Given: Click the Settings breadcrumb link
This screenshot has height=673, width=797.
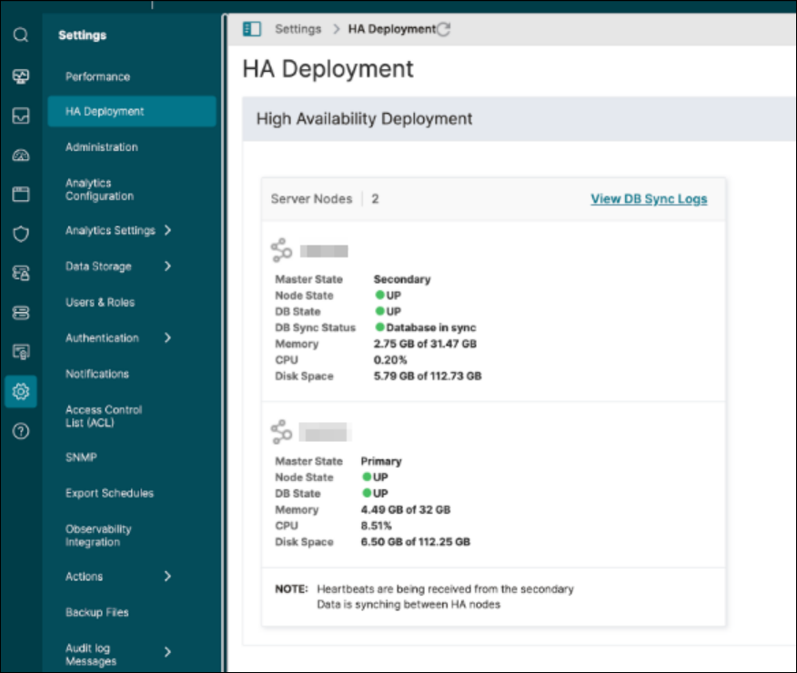Looking at the screenshot, I should pyautogui.click(x=298, y=29).
